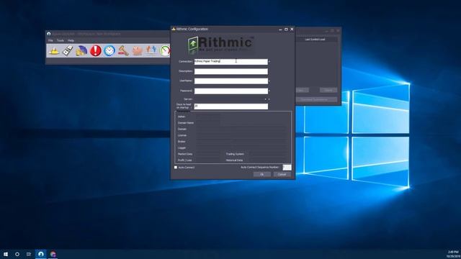This screenshot has width=461, height=259.
Task: Maximize the Rithmic Configuration dialog
Action: point(286,29)
